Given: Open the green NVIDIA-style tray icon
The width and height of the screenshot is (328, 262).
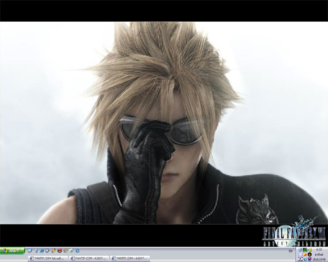Looking at the screenshot, I should tap(310, 250).
